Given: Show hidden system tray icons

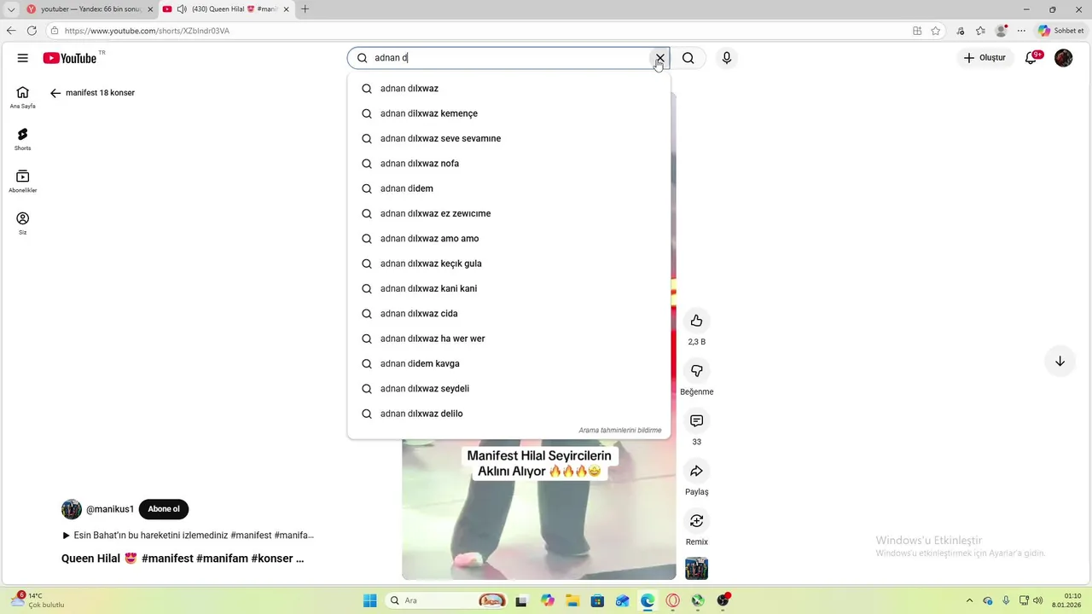Looking at the screenshot, I should tap(968, 600).
